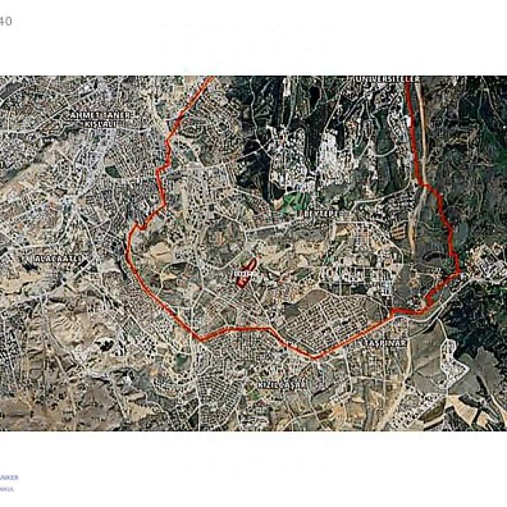Open the first blue link below the map
The height and width of the screenshot is (507, 507).
(x=9, y=478)
